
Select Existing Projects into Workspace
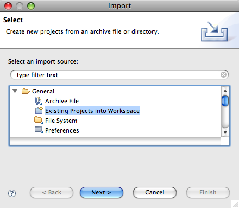(x=92, y=111)
